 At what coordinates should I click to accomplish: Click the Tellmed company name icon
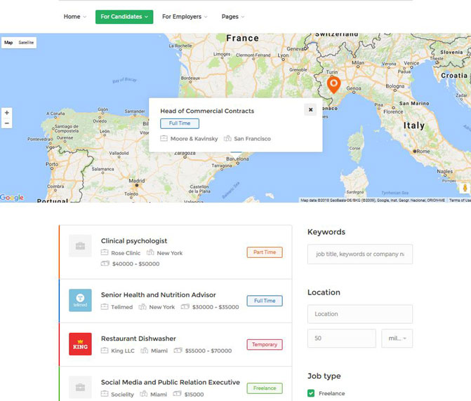coord(104,306)
